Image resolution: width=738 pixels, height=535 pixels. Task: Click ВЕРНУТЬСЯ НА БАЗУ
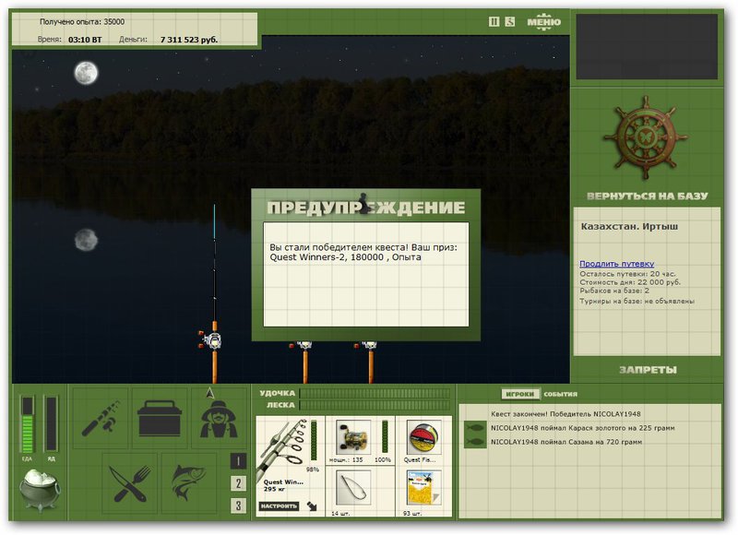tap(647, 196)
